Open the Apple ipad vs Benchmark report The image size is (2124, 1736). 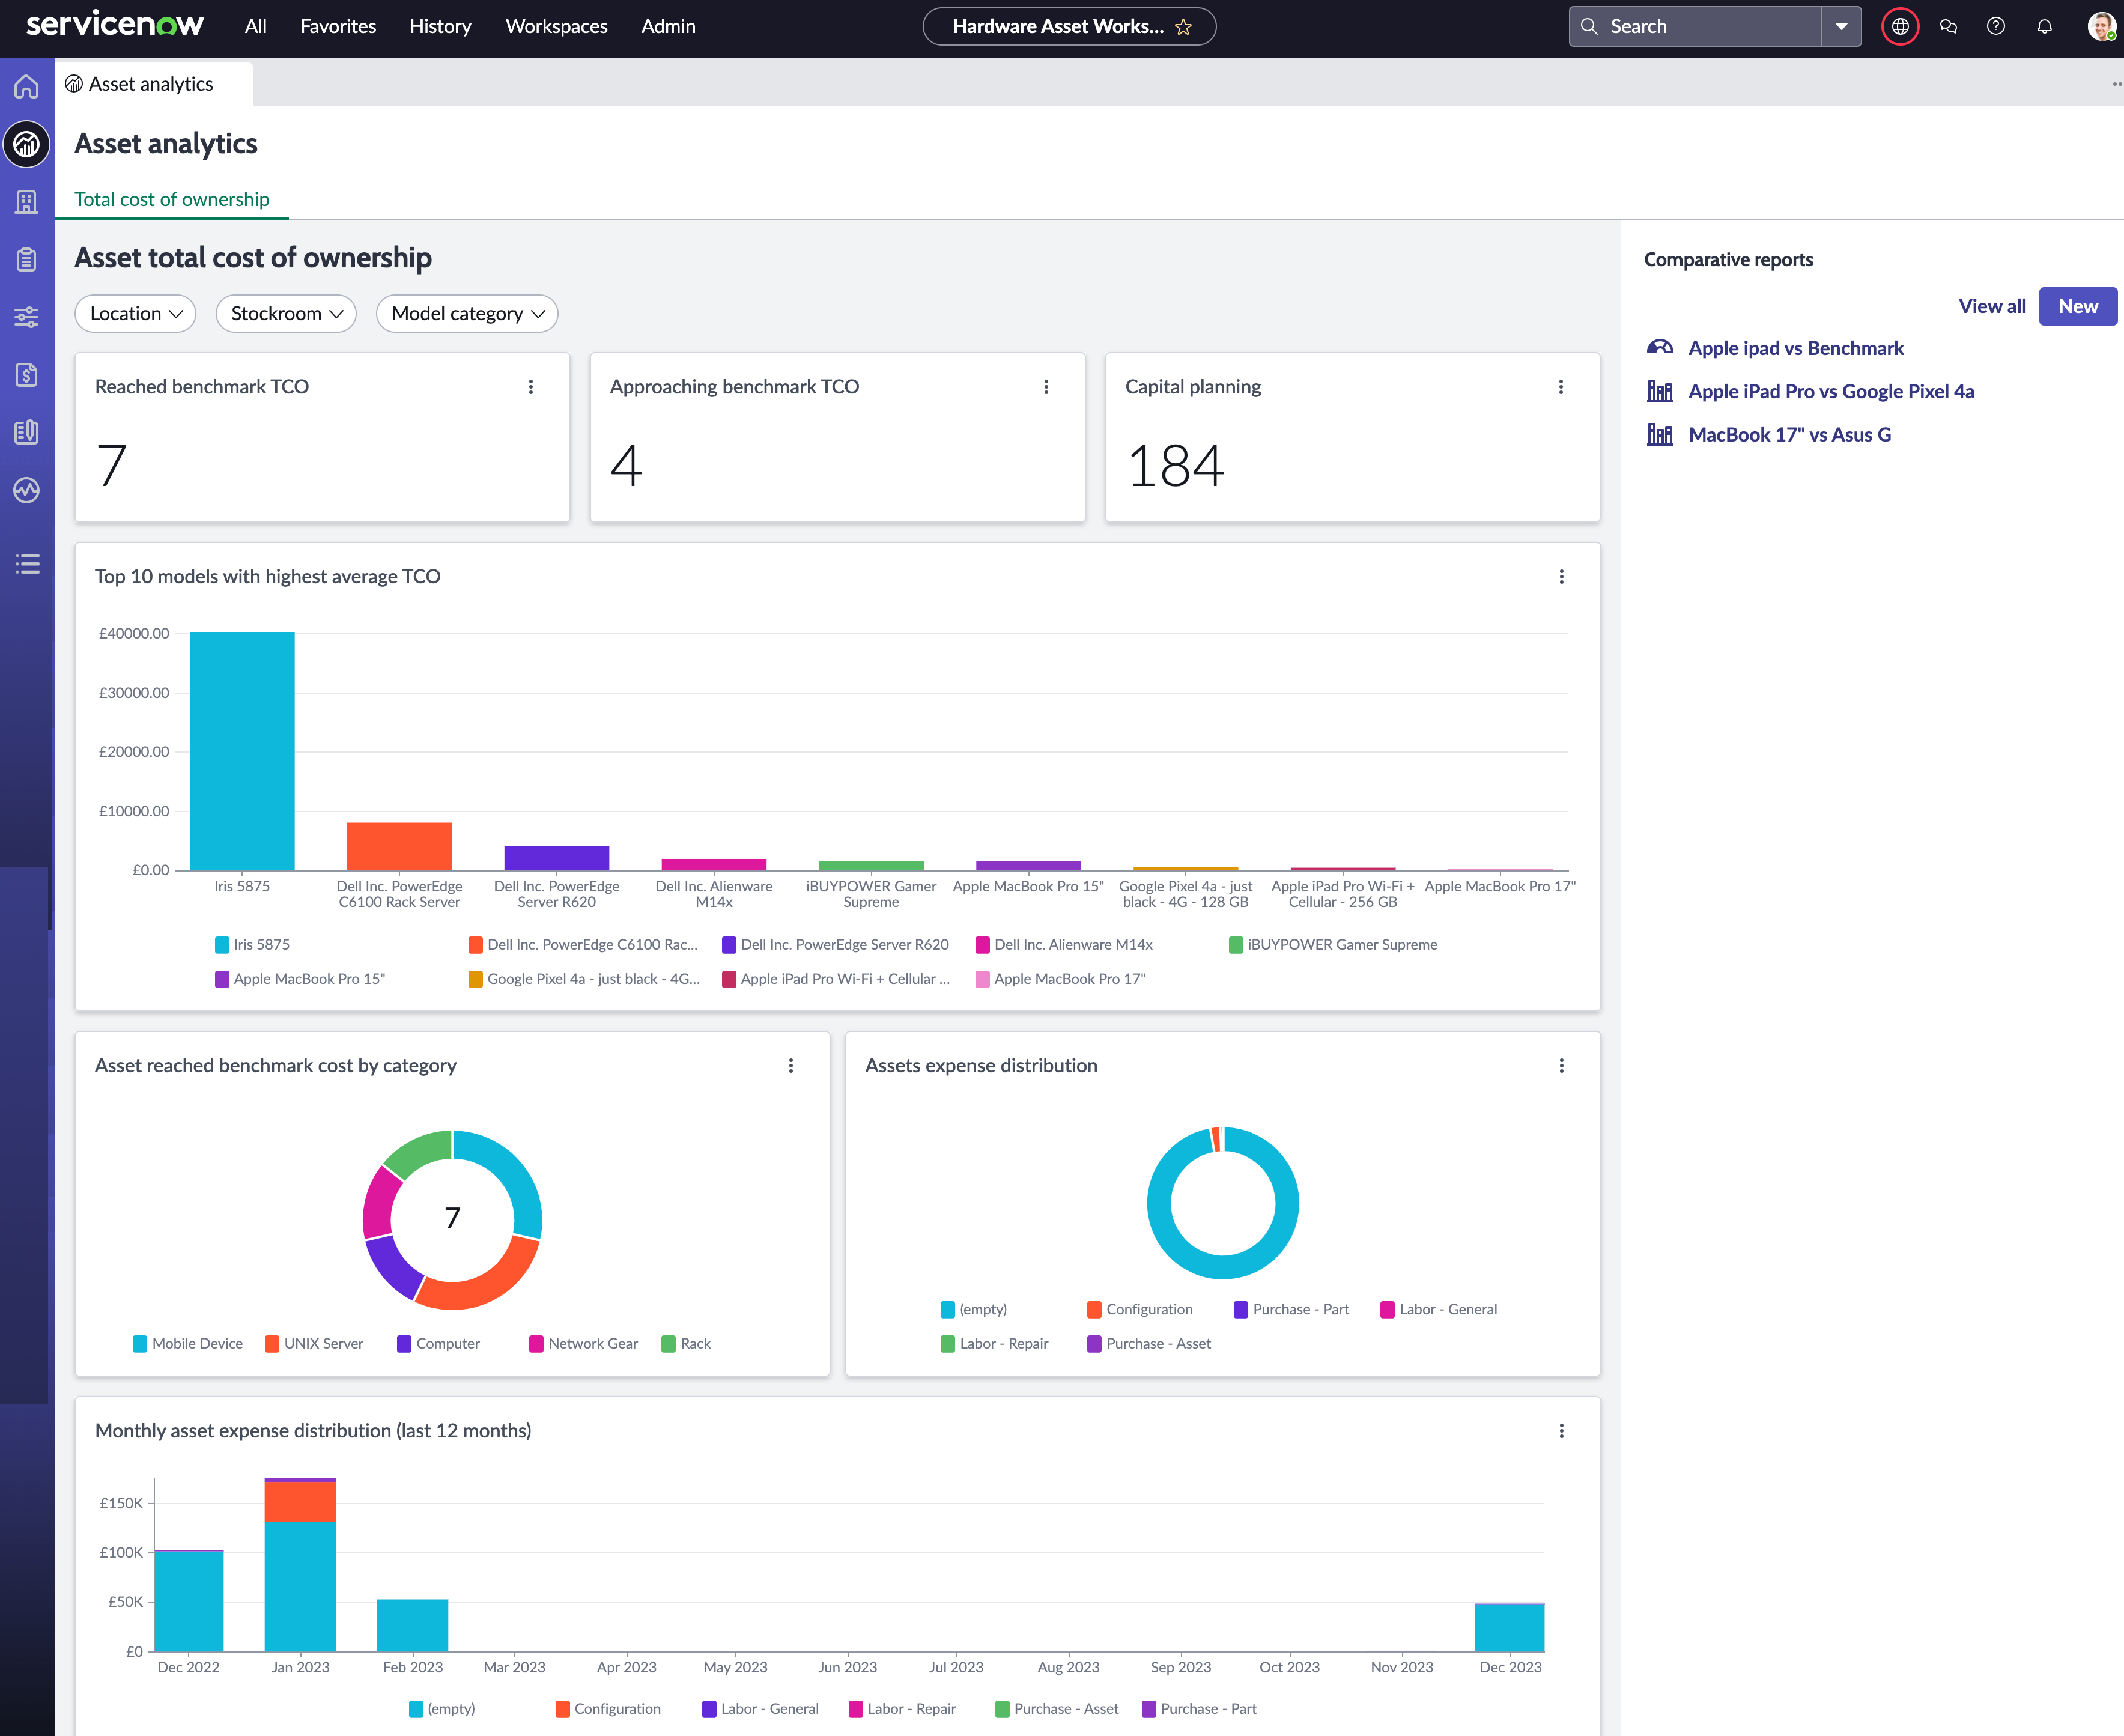(1796, 348)
